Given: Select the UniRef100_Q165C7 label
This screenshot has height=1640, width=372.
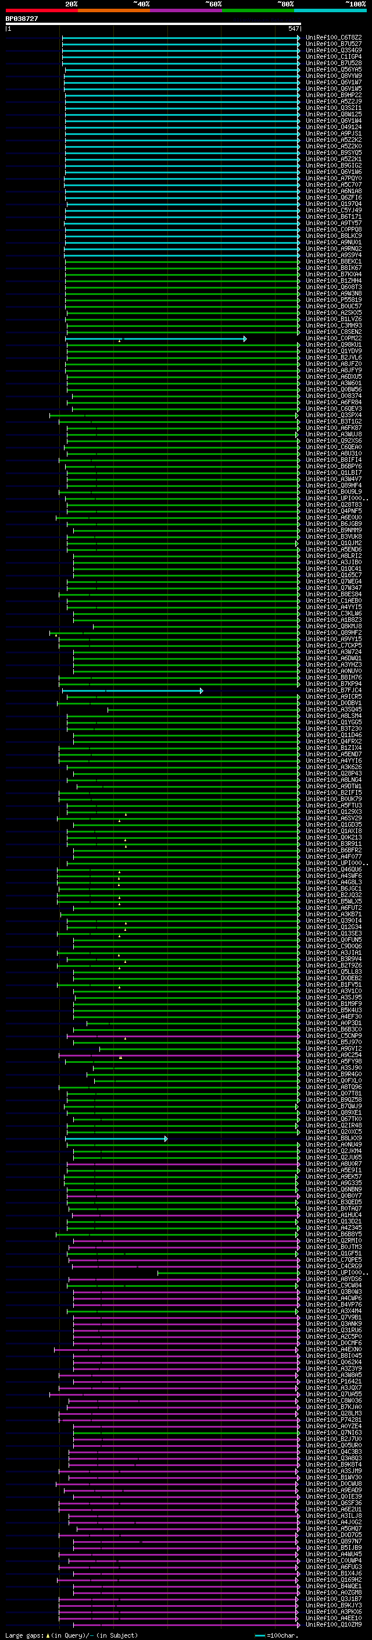Looking at the screenshot, I should 333,575.
